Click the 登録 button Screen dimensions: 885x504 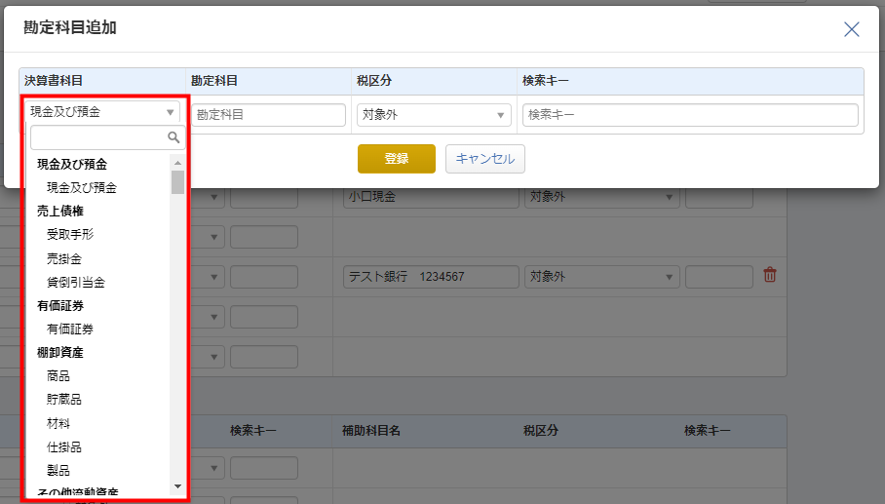coord(397,159)
